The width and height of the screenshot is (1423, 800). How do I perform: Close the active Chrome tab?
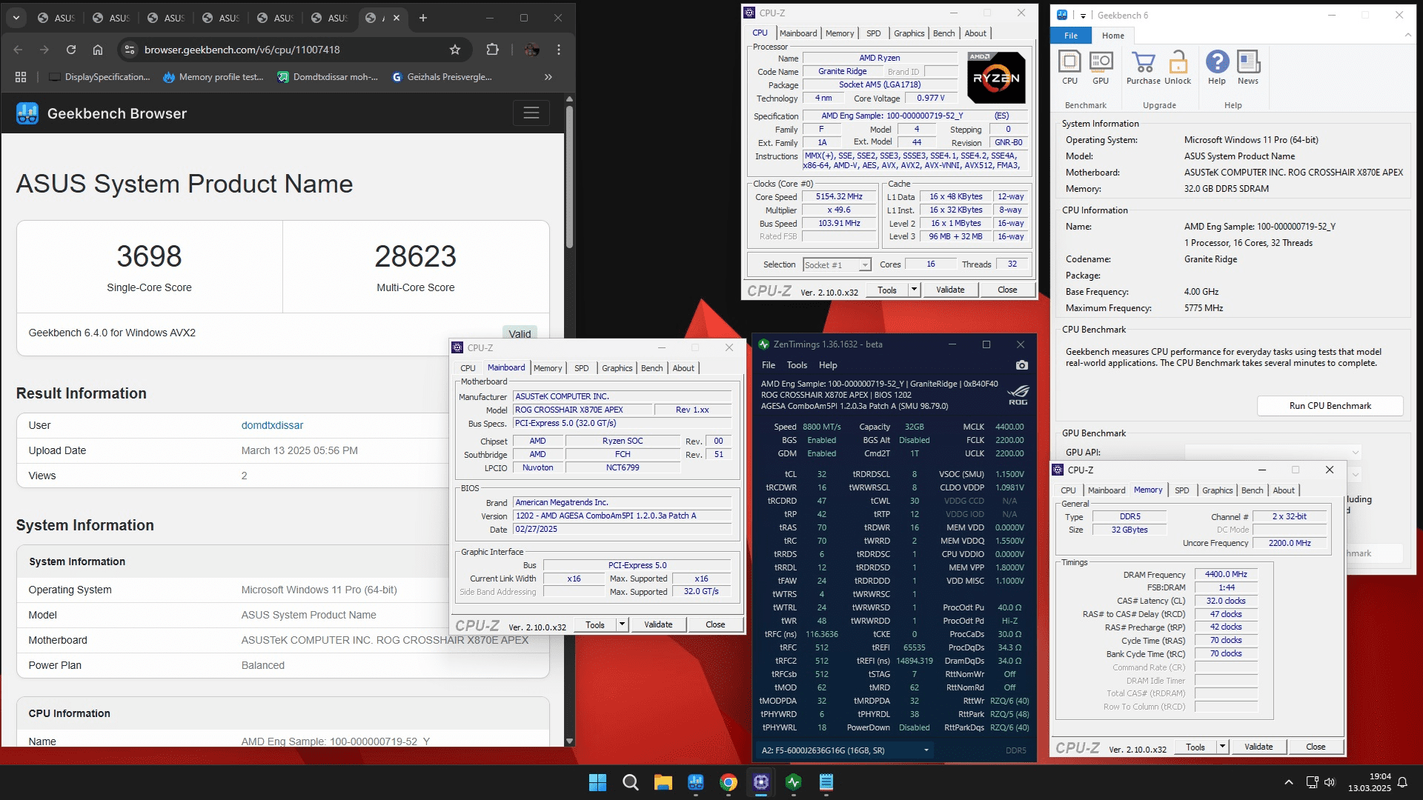pyautogui.click(x=397, y=18)
